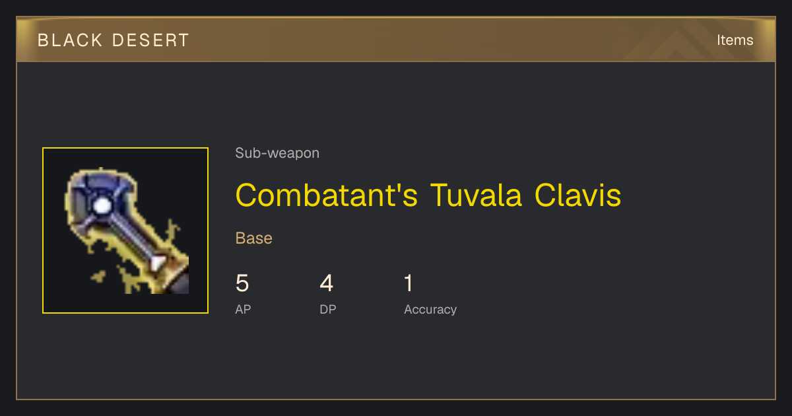Image resolution: width=792 pixels, height=416 pixels.
Task: Click the Tuvala Clavis item icon
Action: 125,230
